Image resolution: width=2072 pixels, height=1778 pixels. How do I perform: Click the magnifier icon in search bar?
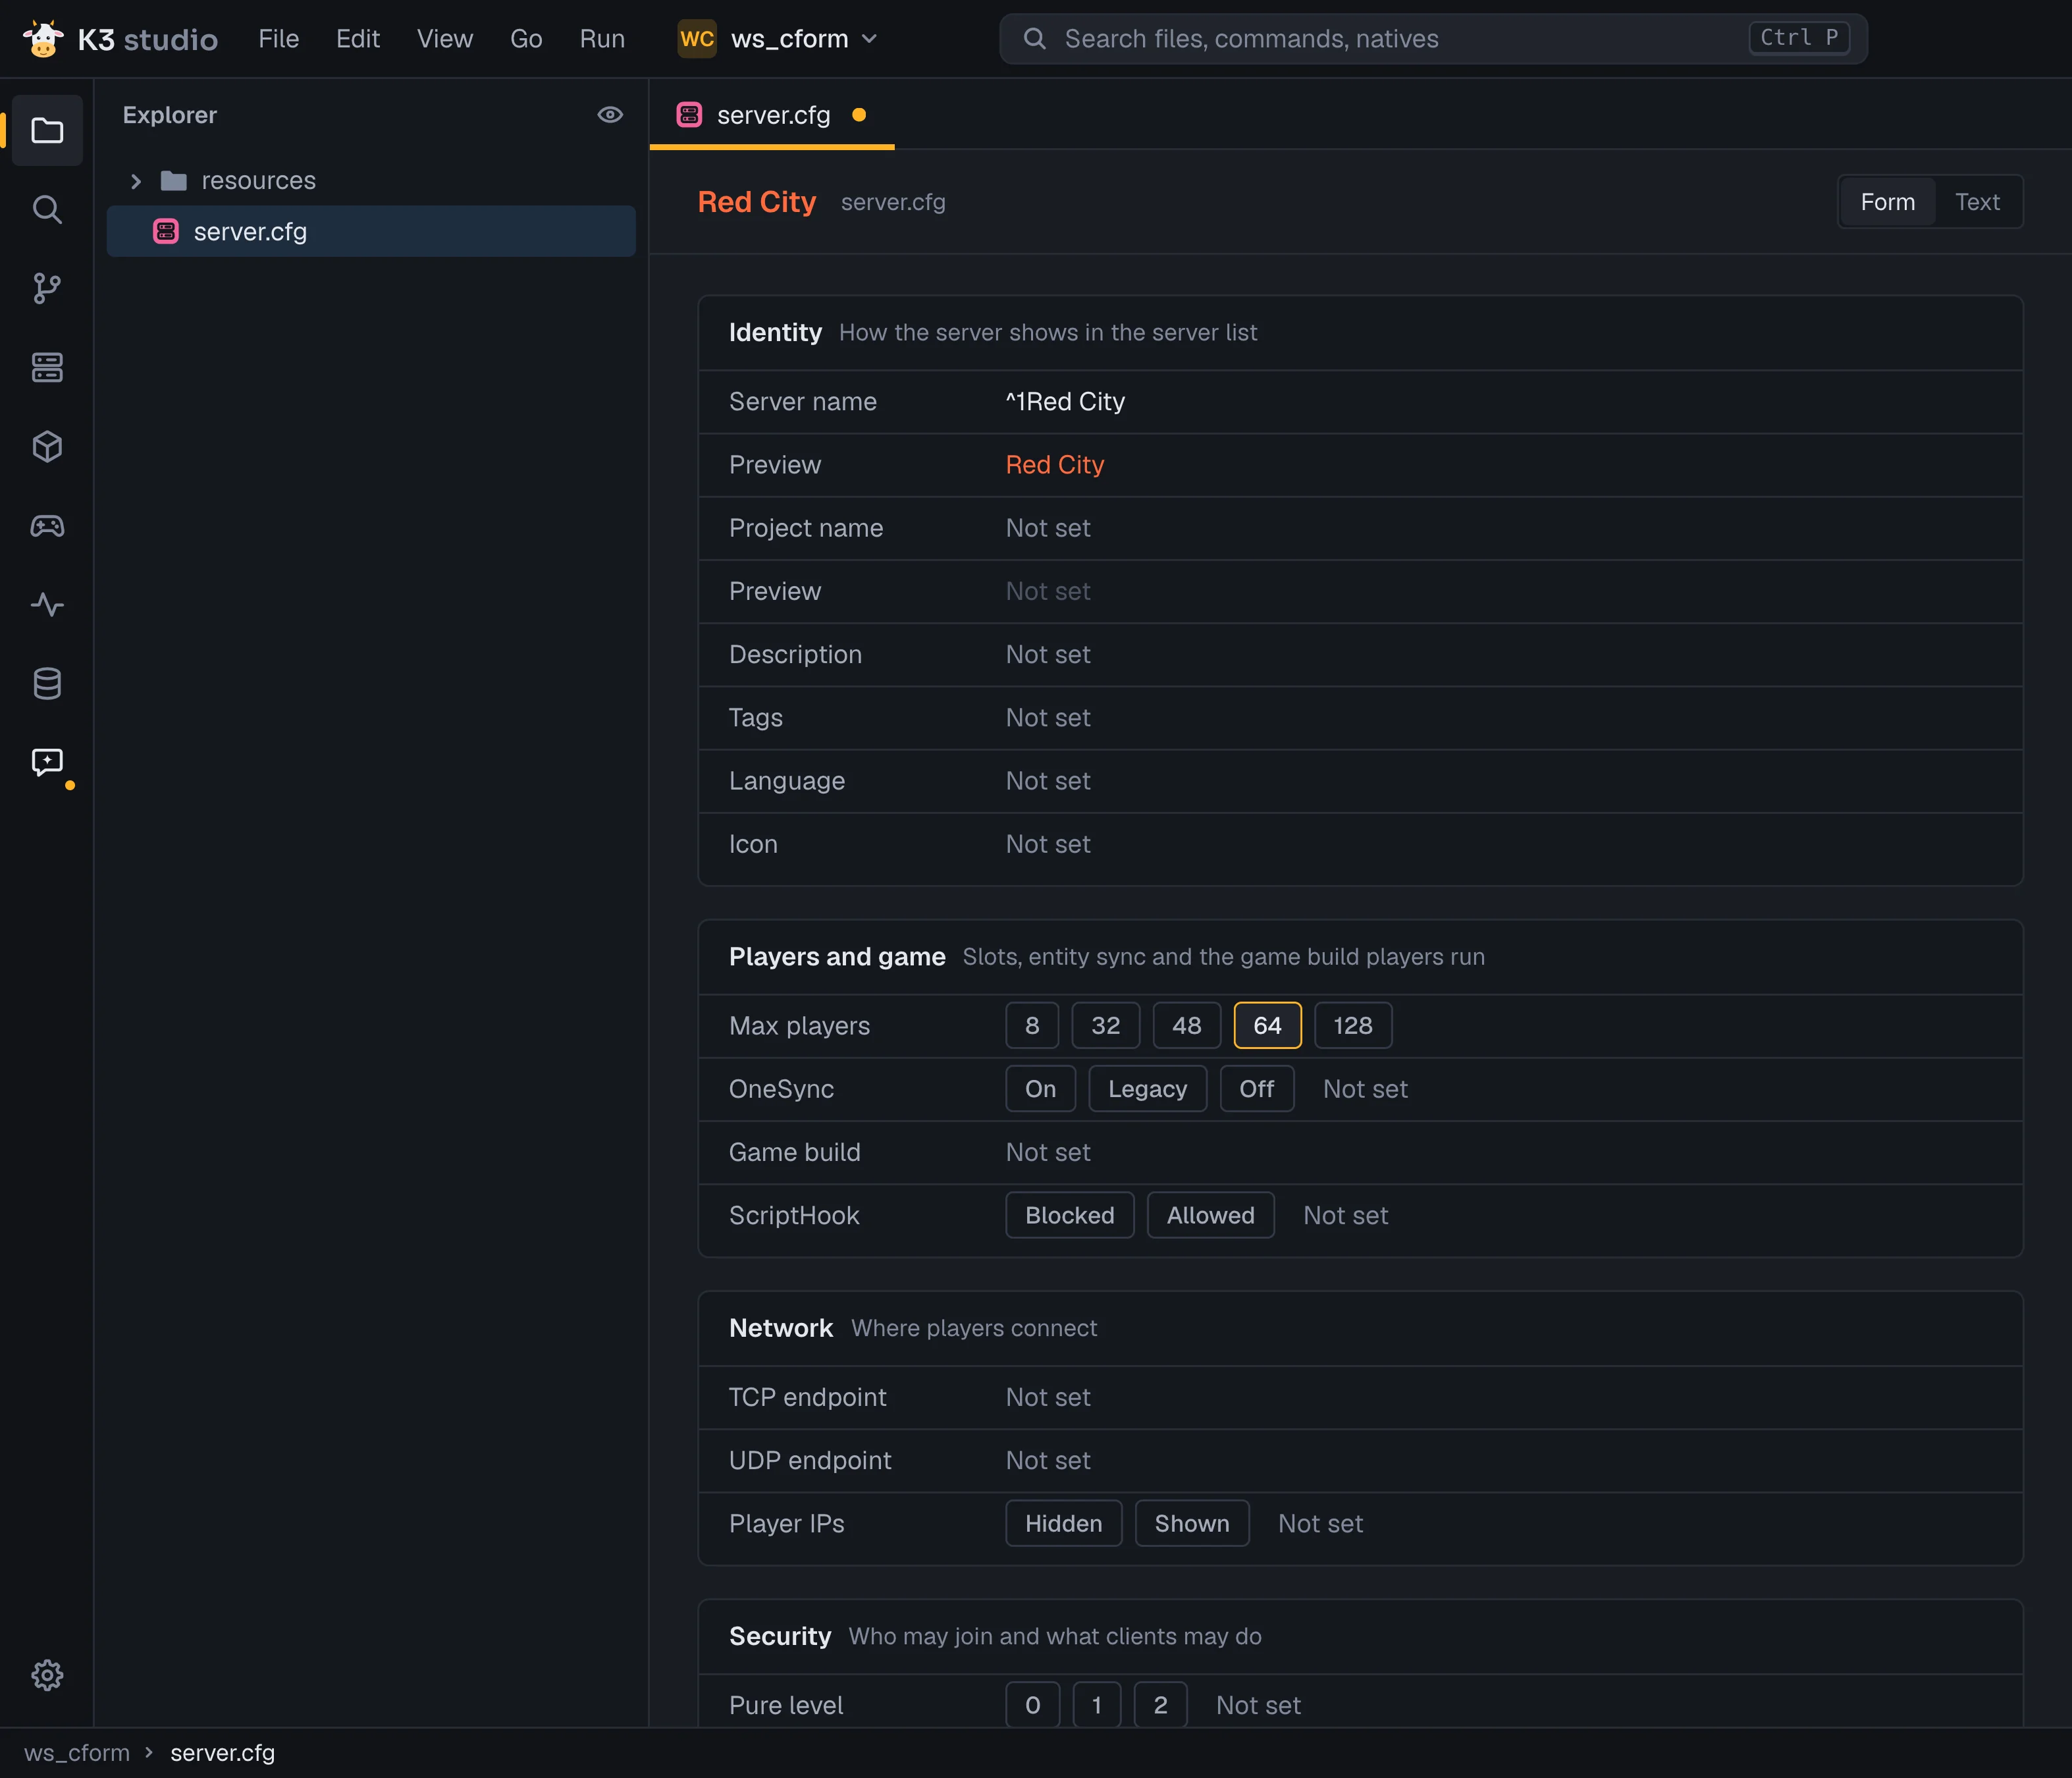(x=1035, y=39)
